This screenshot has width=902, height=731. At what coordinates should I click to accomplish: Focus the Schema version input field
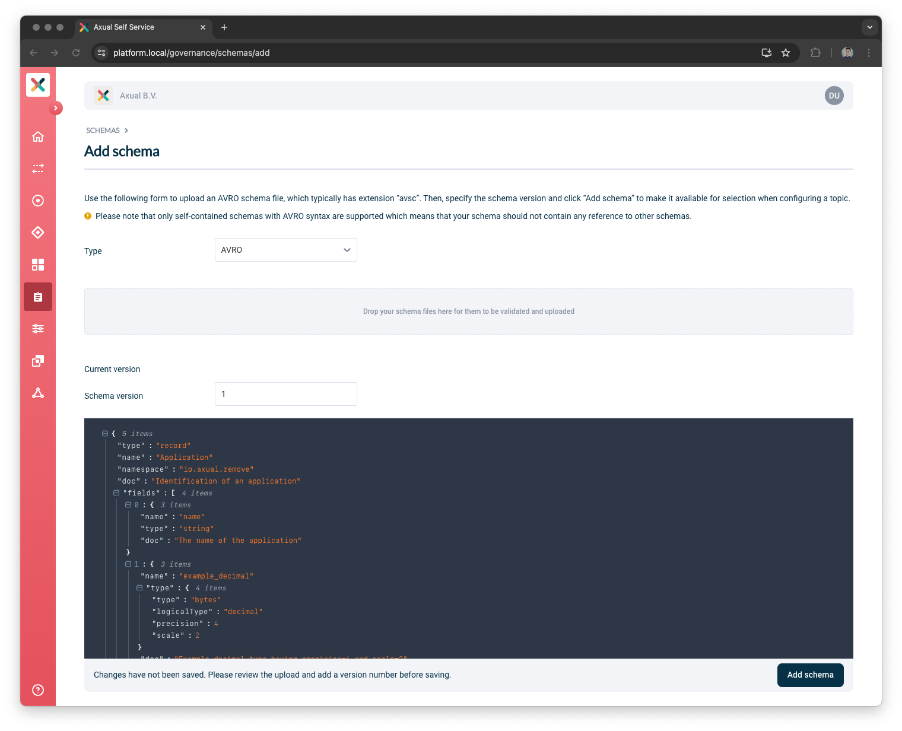point(286,394)
